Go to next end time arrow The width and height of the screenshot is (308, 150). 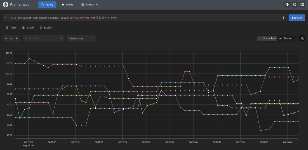coord(61,38)
